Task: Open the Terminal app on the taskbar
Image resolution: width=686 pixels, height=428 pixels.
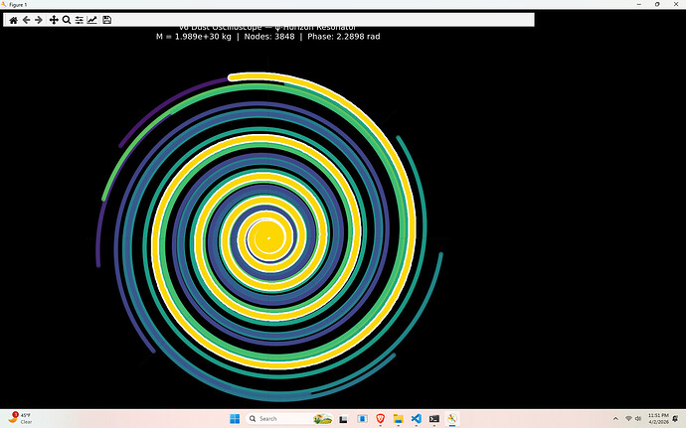Action: 433,418
